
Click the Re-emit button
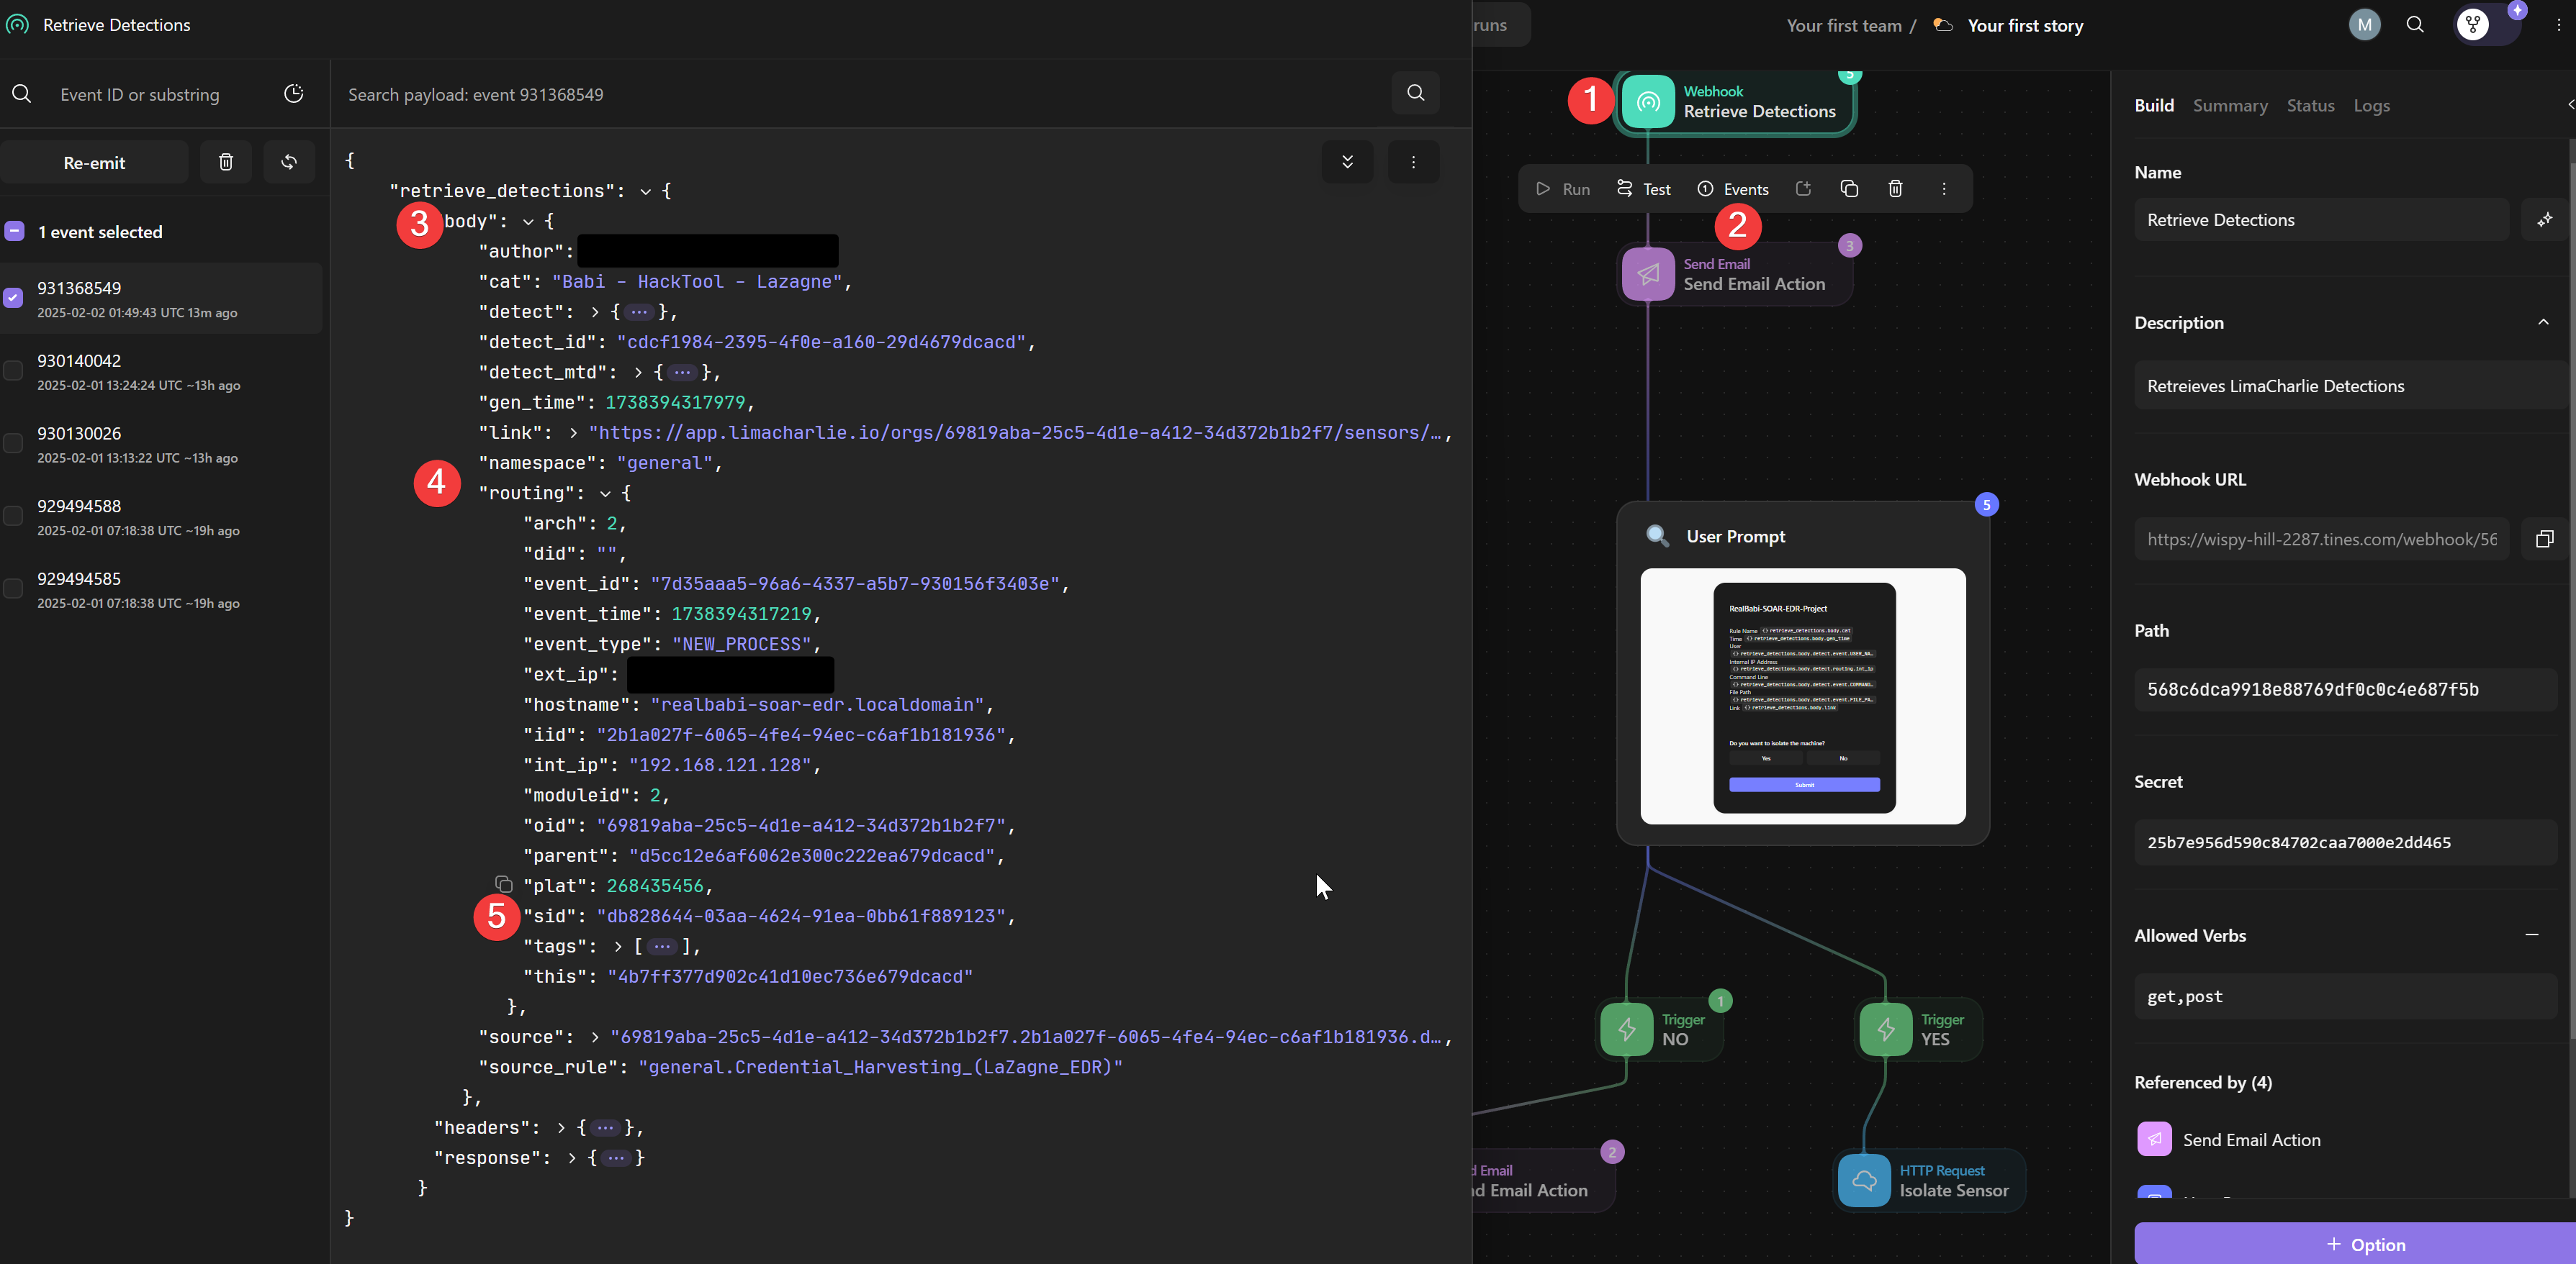(94, 162)
